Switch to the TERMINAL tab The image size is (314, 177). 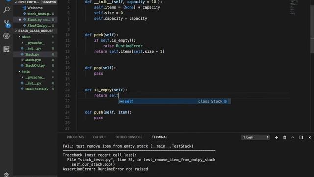pos(159,137)
